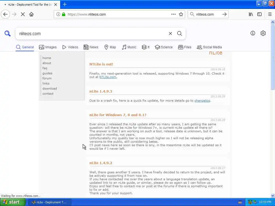This screenshot has width=275, height=206.
Task: Open the guides link in sidebar
Action: click(47, 73)
